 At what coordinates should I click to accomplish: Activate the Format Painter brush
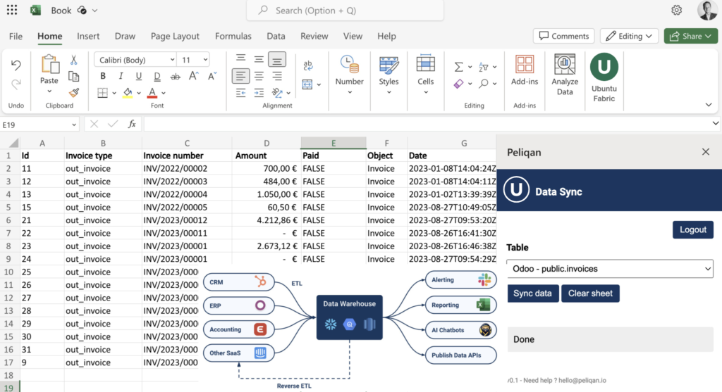point(73,92)
